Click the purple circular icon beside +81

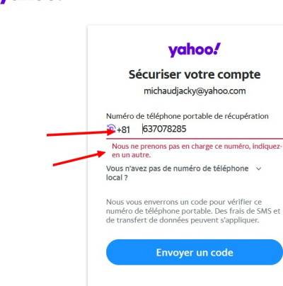click(111, 129)
